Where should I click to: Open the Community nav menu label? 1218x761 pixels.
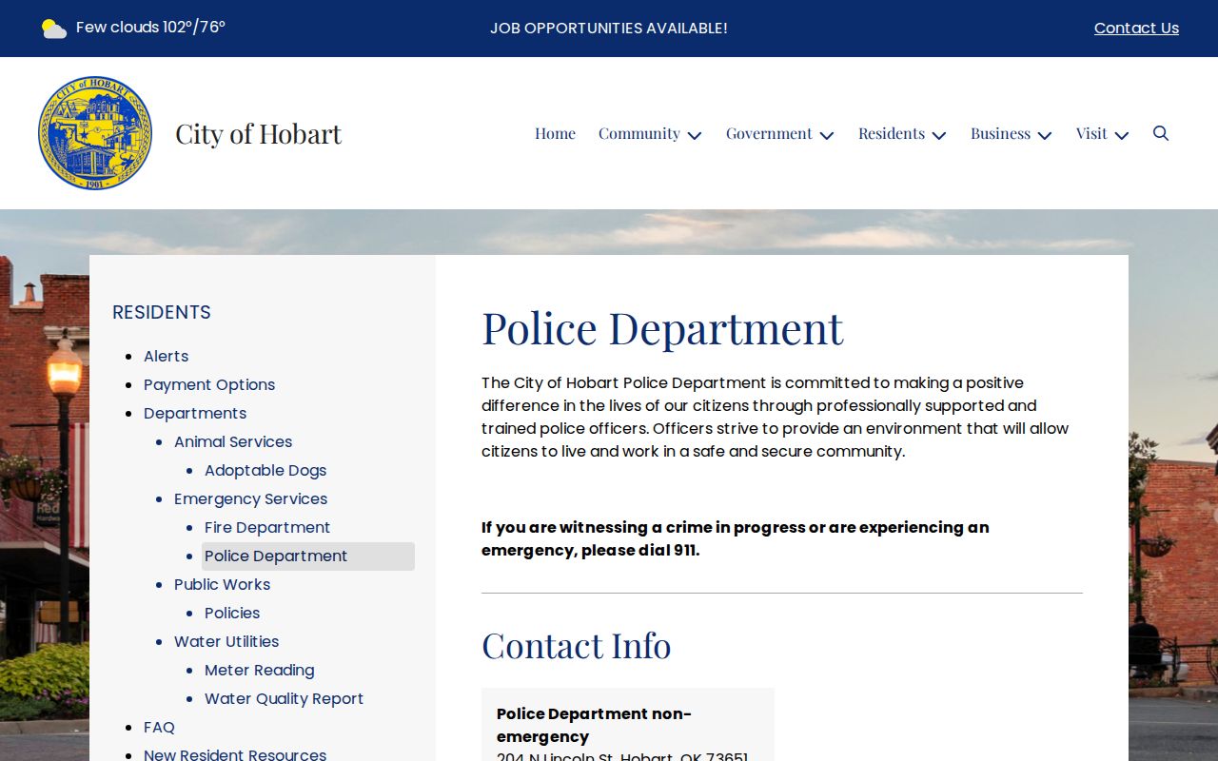[639, 133]
